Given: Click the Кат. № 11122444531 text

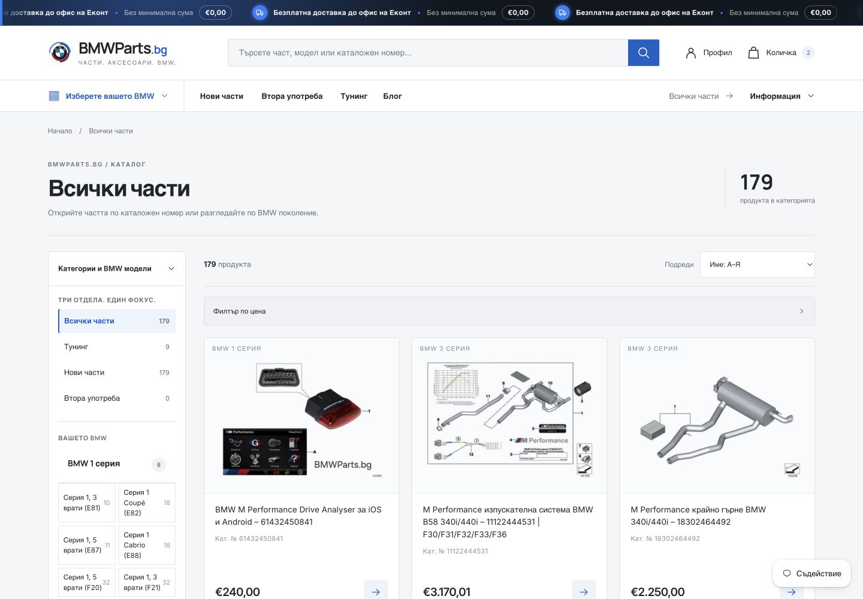Looking at the screenshot, I should pos(455,551).
